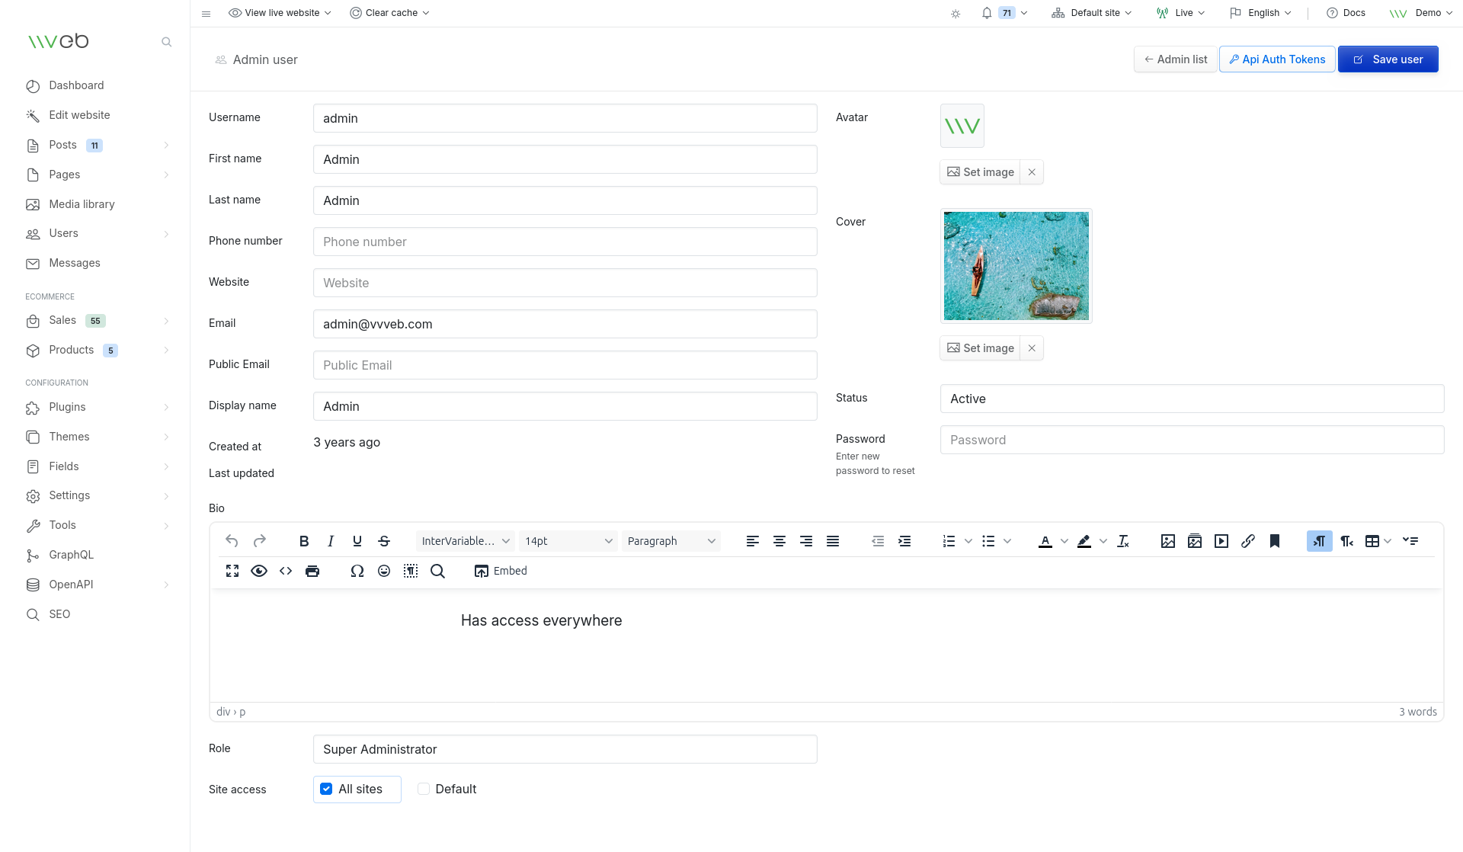The image size is (1463, 852).
Task: Uncheck the All sites checkbox
Action: [326, 789]
